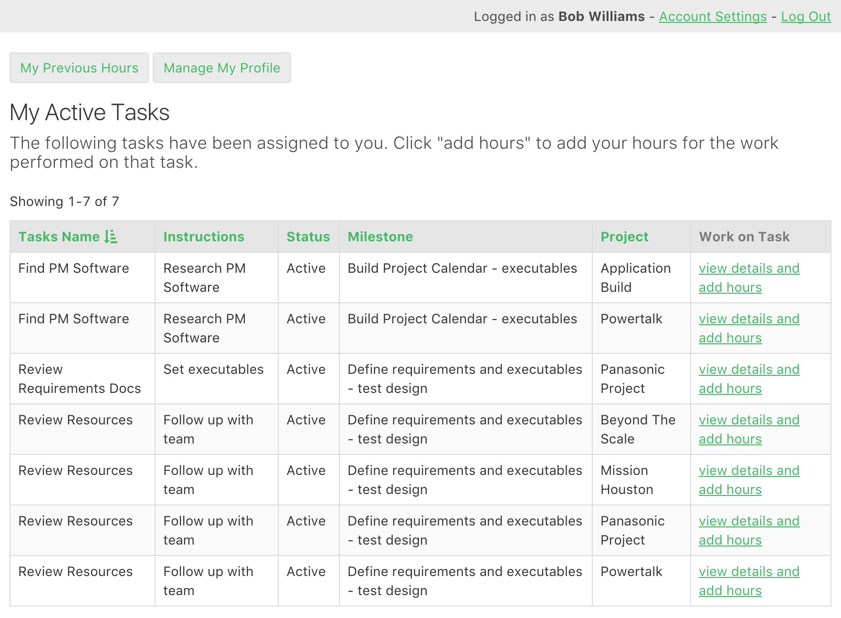The width and height of the screenshot is (841, 618).
Task: Open Account Settings link
Action: pyautogui.click(x=713, y=16)
